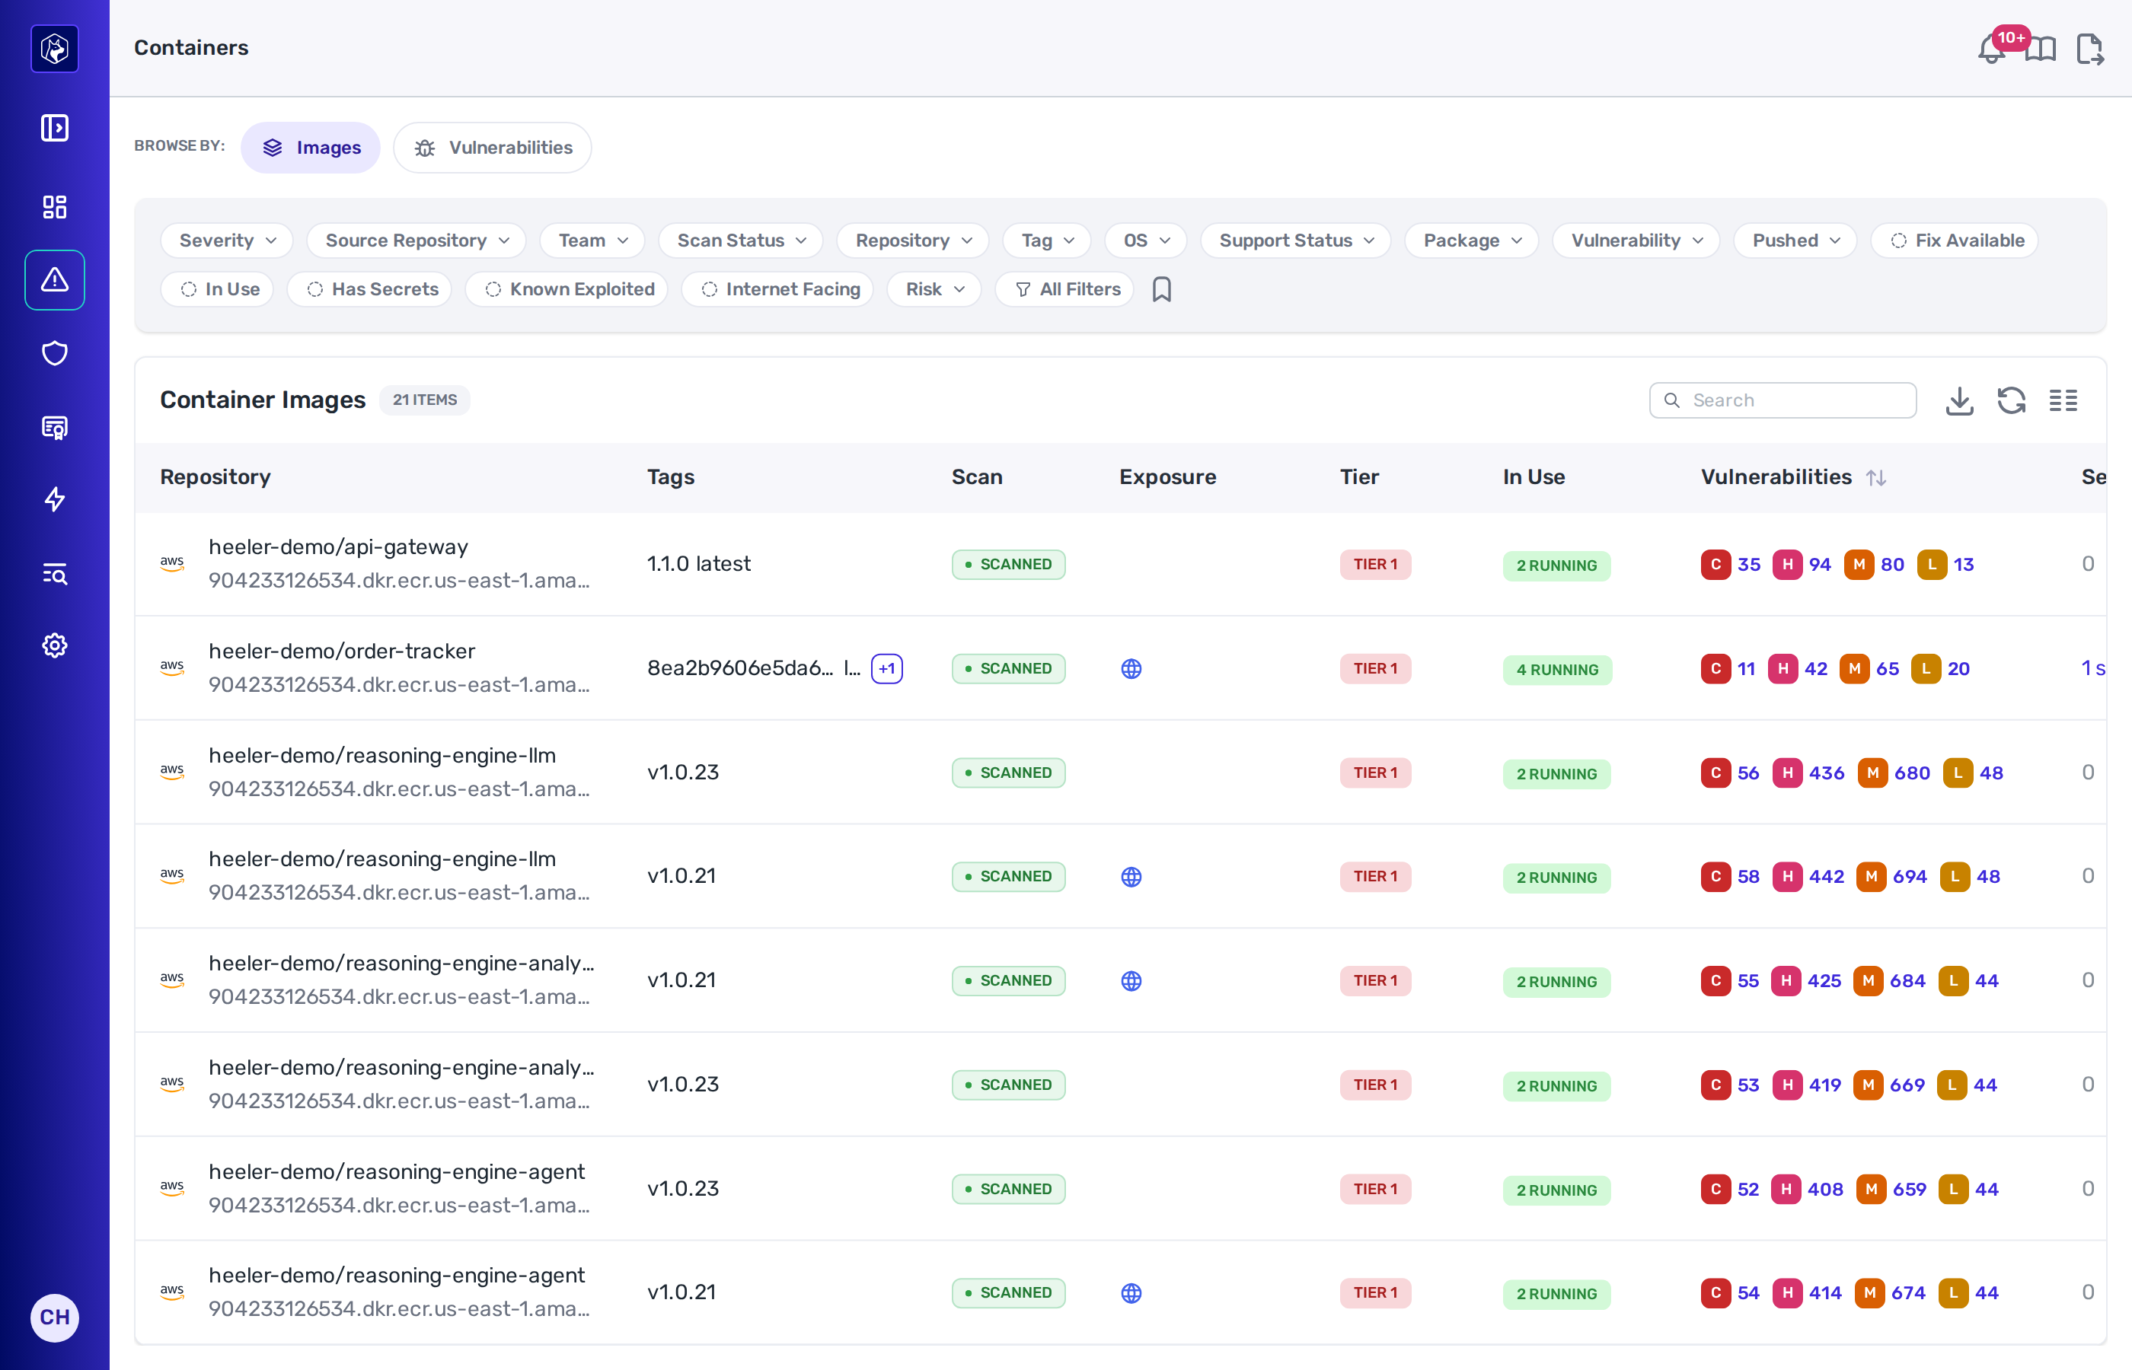
Task: Open the heeler-demo/api-gateway repository
Action: tap(338, 547)
